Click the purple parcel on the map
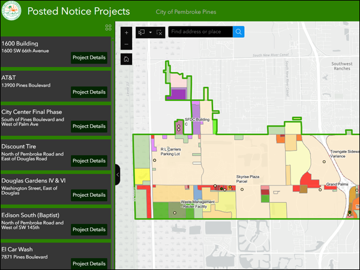 coord(178,93)
